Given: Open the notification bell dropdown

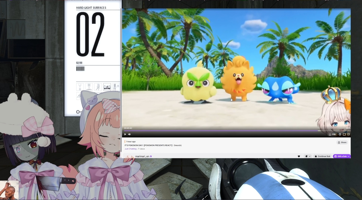Looking at the screenshot, I should tap(308, 156).
